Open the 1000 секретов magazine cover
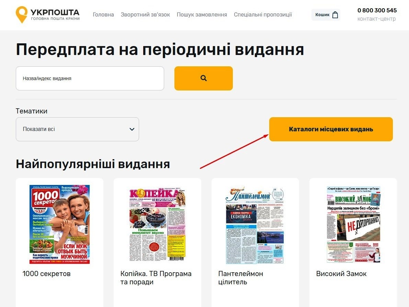This screenshot has height=307, width=409. (59, 224)
